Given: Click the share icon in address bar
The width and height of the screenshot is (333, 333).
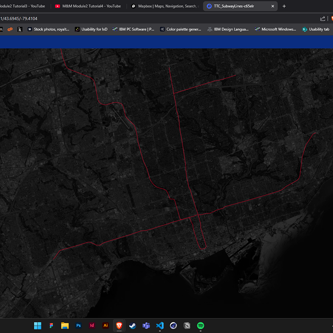Looking at the screenshot, I should 323,19.
